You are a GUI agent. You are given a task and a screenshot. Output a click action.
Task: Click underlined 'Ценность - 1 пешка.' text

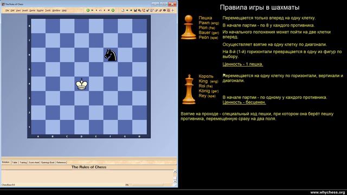[243, 64]
